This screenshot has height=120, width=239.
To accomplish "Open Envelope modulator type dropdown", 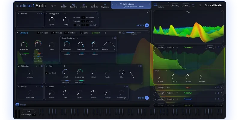I will point(172,47).
